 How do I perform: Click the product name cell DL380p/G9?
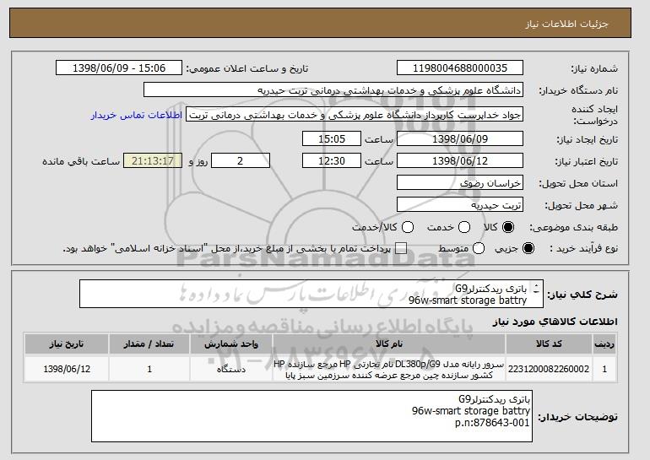[x=389, y=369]
